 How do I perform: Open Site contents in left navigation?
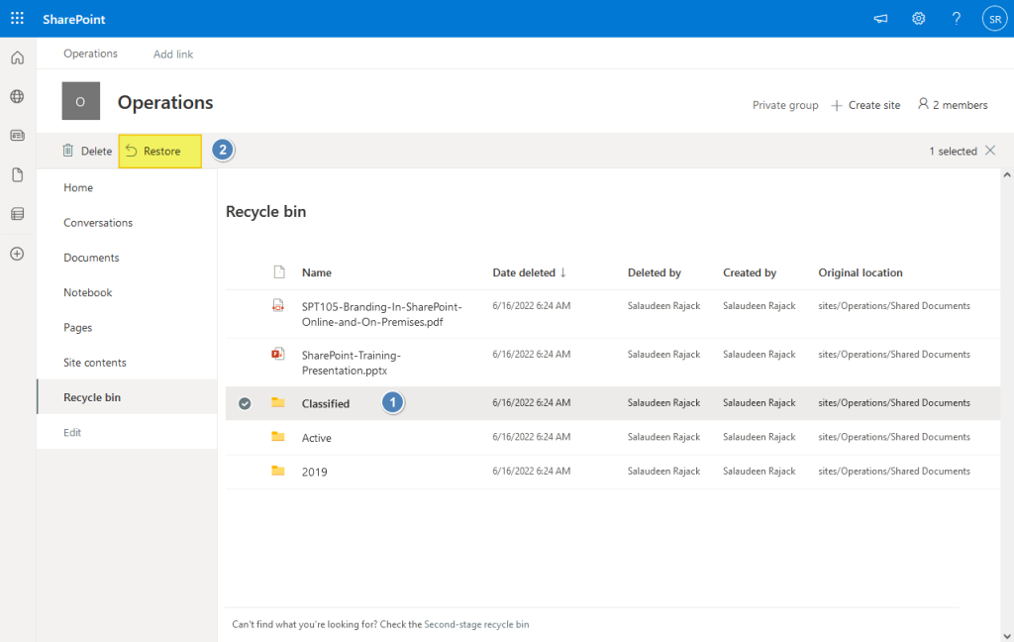94,363
